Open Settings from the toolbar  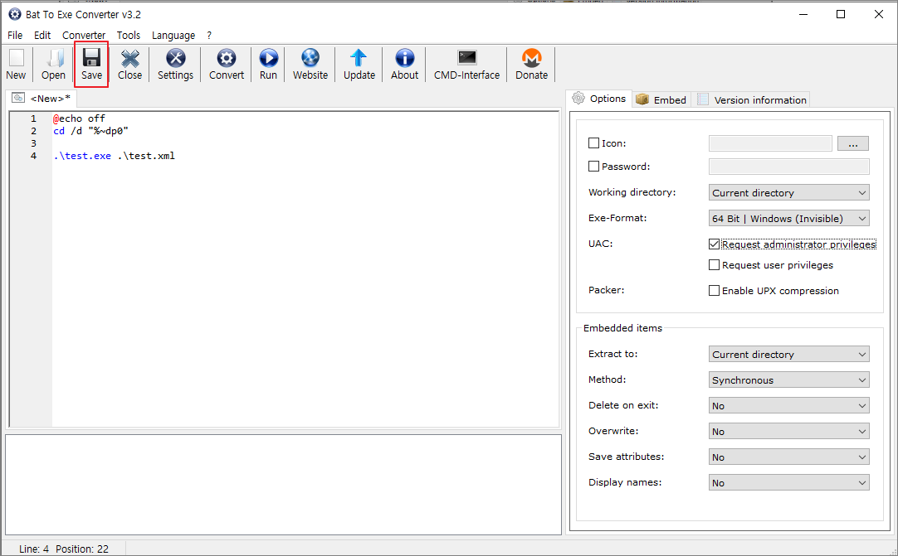(x=175, y=58)
